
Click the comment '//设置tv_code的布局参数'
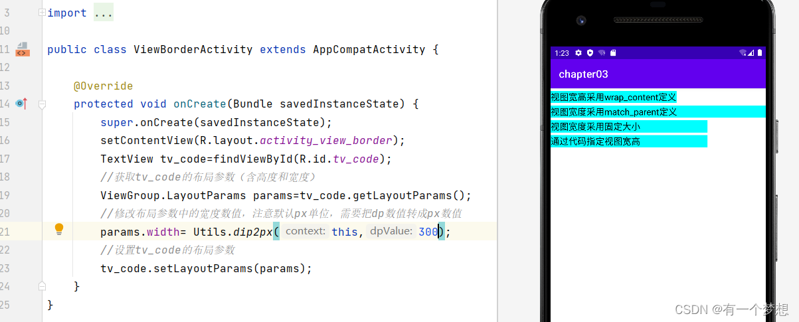click(x=167, y=250)
